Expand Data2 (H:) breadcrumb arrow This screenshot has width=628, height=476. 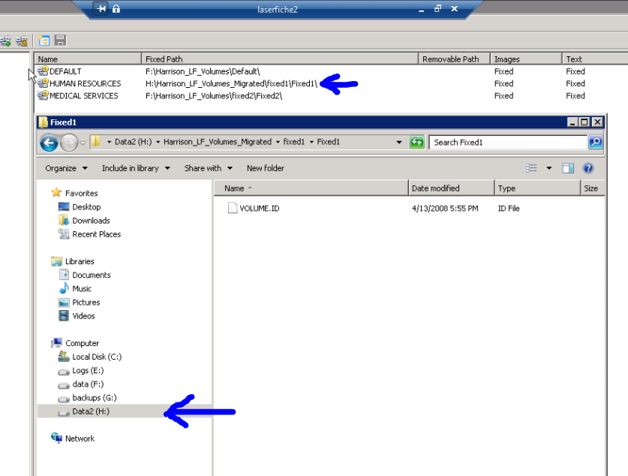[x=158, y=142]
